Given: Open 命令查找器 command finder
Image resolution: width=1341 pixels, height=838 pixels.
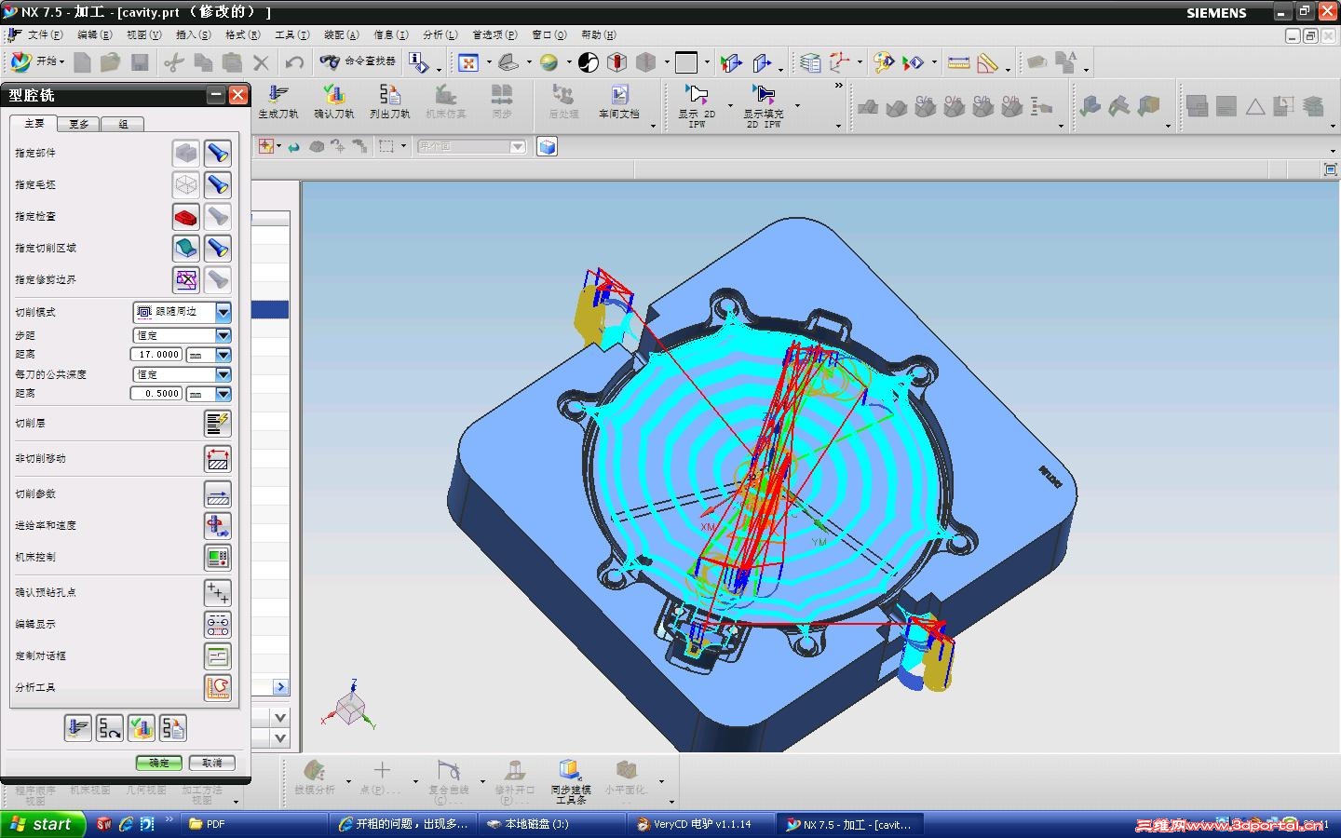Looking at the screenshot, I should (x=358, y=61).
